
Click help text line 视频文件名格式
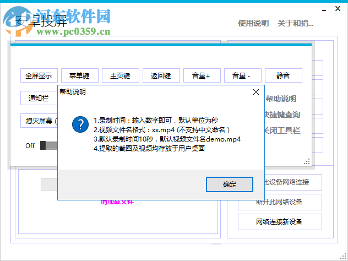coord(161,130)
